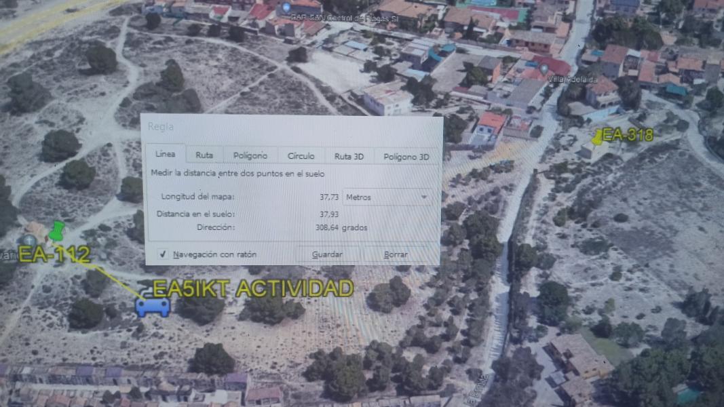
Task: Click the blue car placemark icon
Action: pos(153,307)
